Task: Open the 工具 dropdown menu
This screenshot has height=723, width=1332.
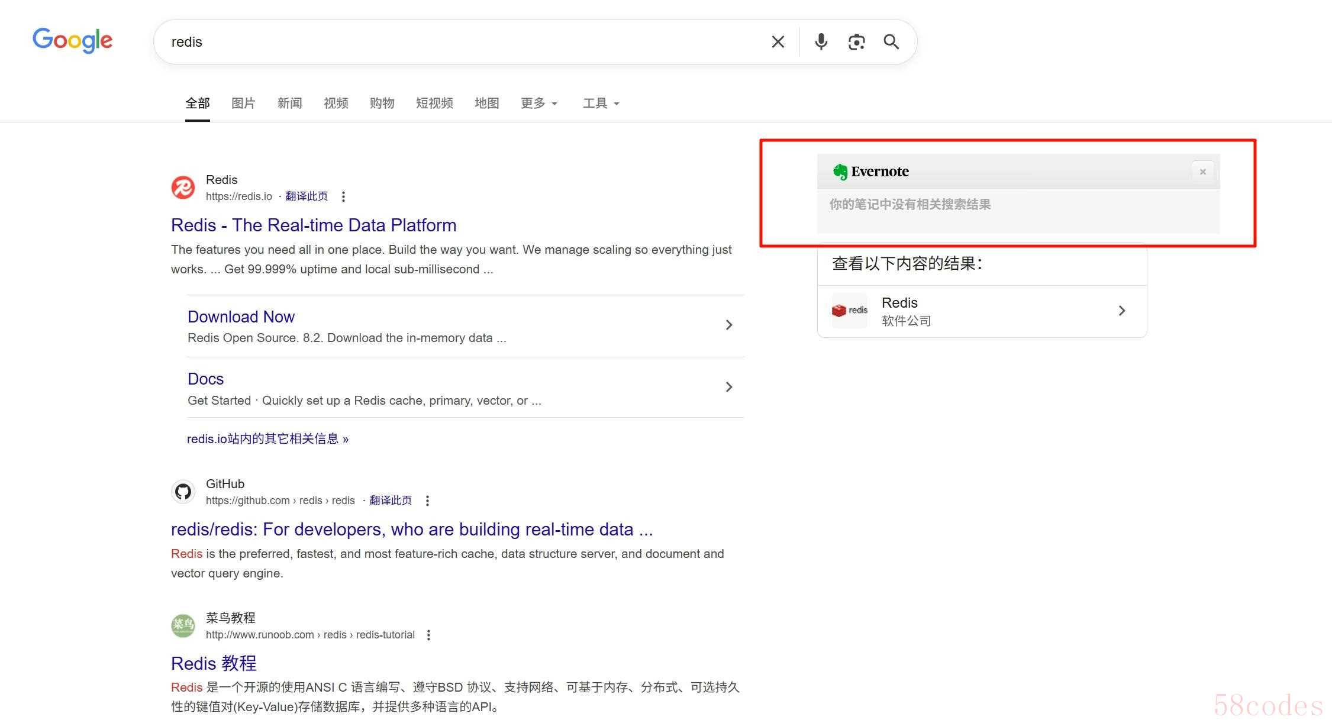Action: [x=601, y=104]
